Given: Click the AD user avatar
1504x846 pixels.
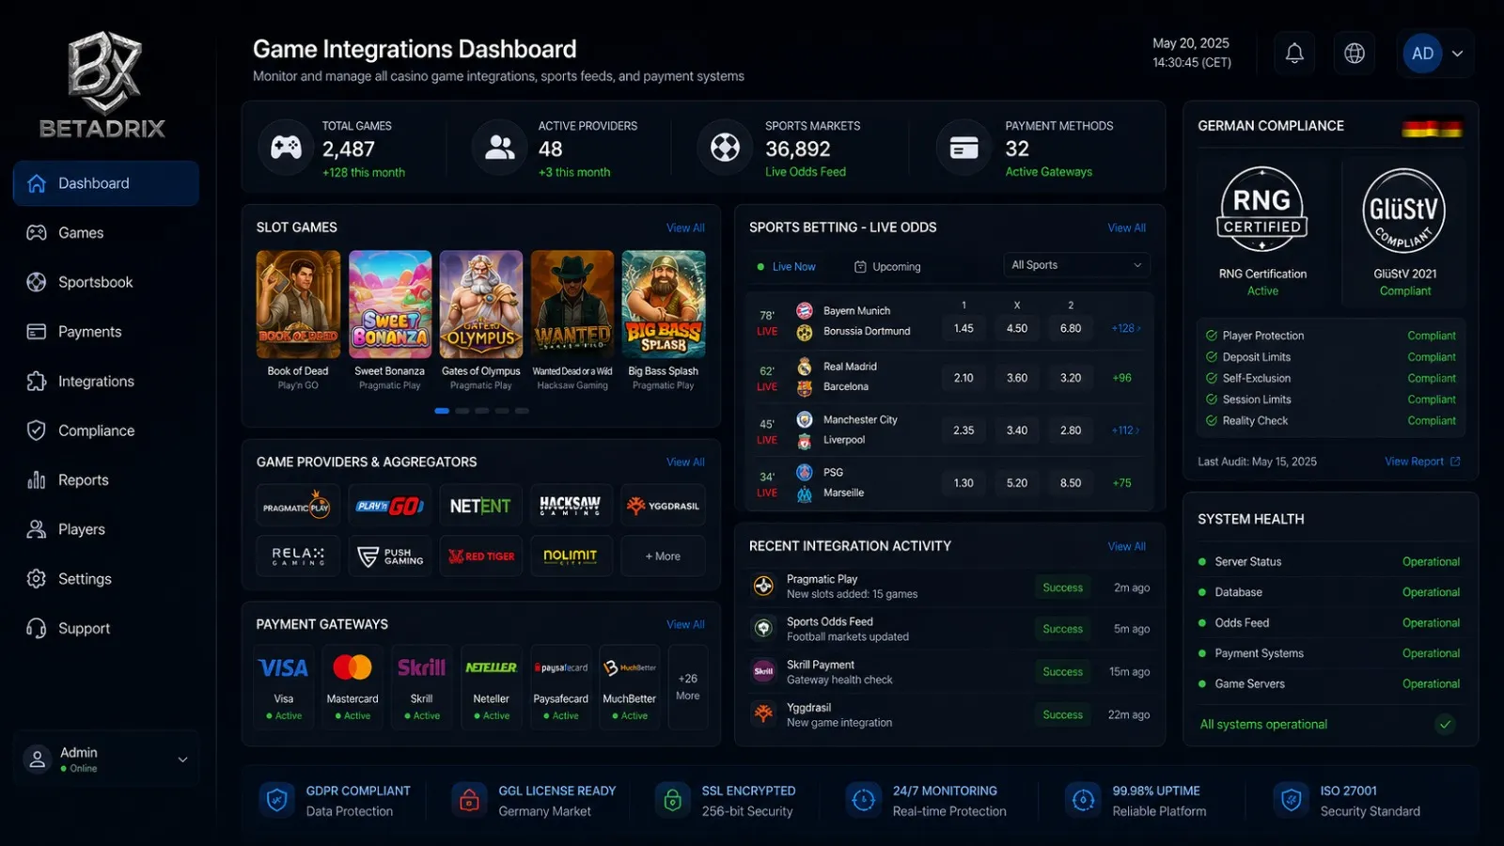Looking at the screenshot, I should (x=1422, y=54).
